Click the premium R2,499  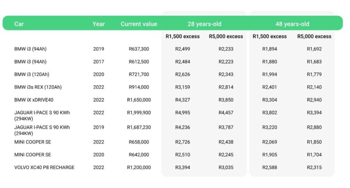[x=183, y=49]
